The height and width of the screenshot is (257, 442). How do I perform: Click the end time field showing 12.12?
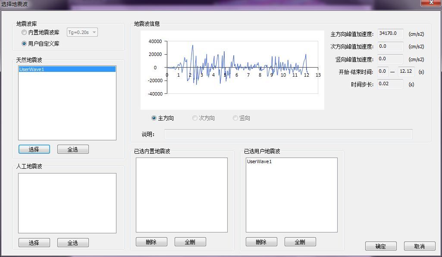(406, 71)
